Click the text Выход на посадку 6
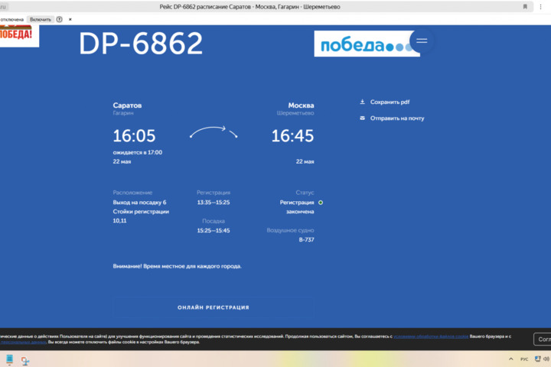The image size is (551, 367). tap(139, 203)
